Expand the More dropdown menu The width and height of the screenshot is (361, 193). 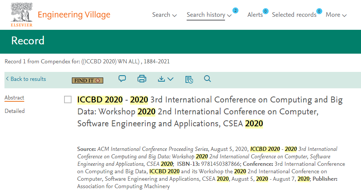pos(336,15)
